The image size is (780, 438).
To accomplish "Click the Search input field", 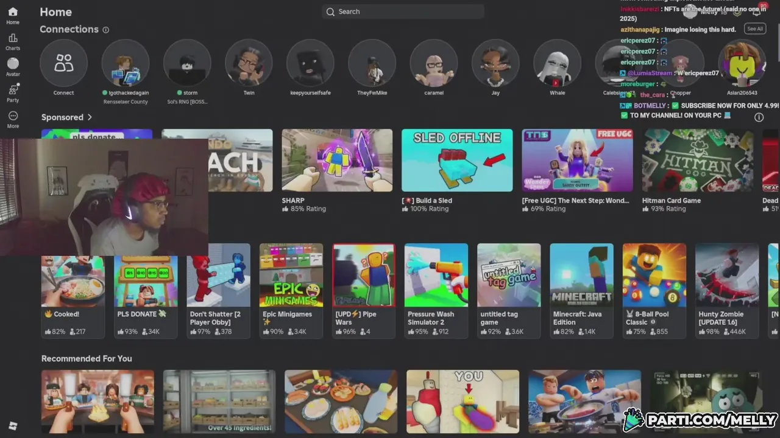I will 403,12.
